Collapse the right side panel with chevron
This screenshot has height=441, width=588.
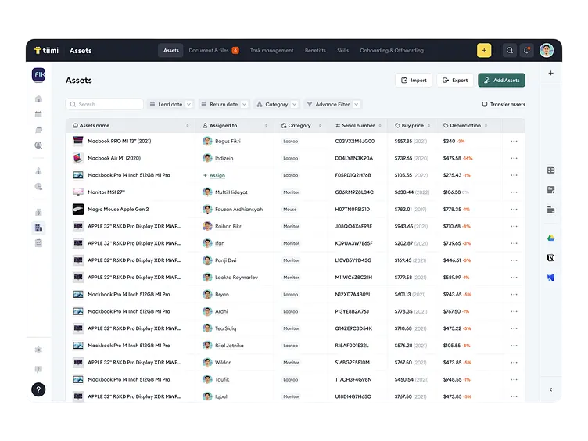550,389
